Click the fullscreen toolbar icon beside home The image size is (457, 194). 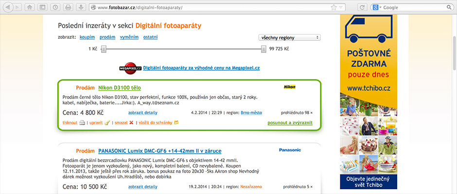(x=42, y=7)
